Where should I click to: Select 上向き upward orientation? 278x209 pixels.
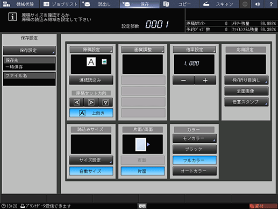tap(91, 113)
